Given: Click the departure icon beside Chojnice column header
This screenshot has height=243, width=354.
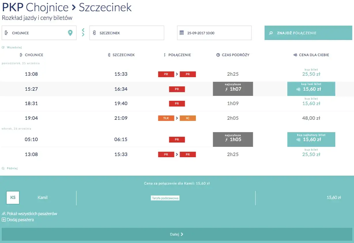Looking at the screenshot, I should pyautogui.click(x=21, y=55).
